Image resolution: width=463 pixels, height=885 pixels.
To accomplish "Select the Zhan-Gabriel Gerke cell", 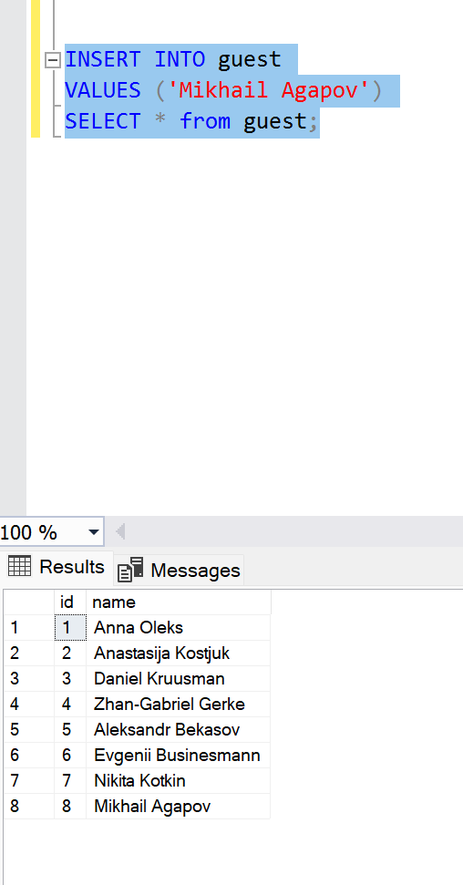I will 179,704.
